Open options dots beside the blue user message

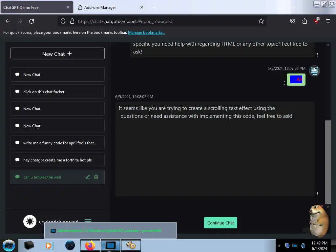click(284, 83)
